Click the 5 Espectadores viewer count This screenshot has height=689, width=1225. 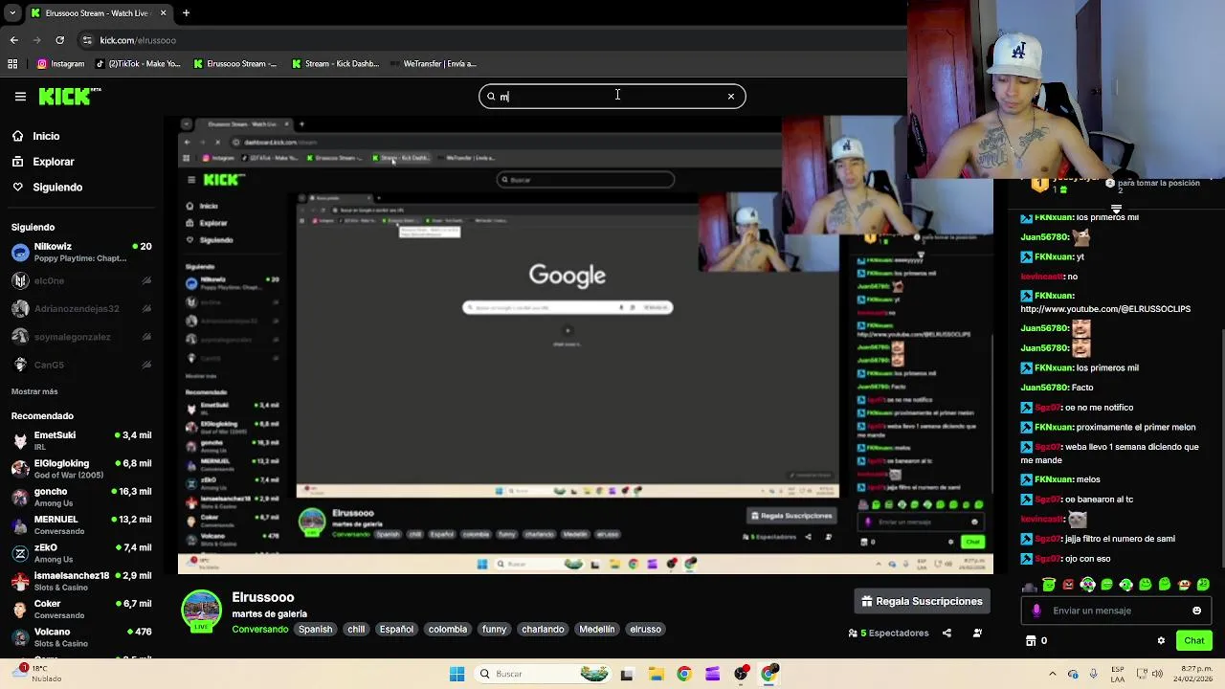(x=888, y=633)
